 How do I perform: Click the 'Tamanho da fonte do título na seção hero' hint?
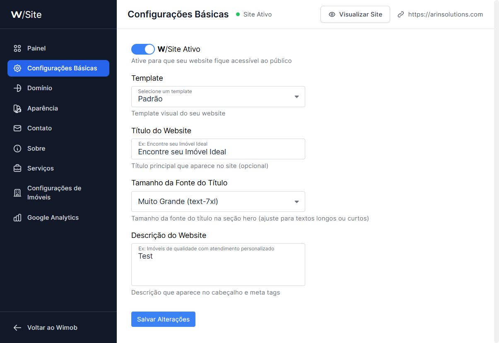(250, 218)
